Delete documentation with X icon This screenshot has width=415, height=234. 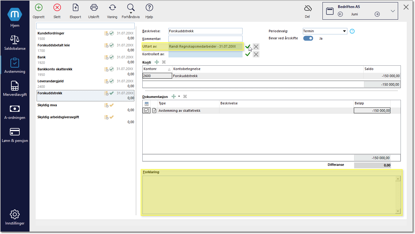[x=185, y=96]
